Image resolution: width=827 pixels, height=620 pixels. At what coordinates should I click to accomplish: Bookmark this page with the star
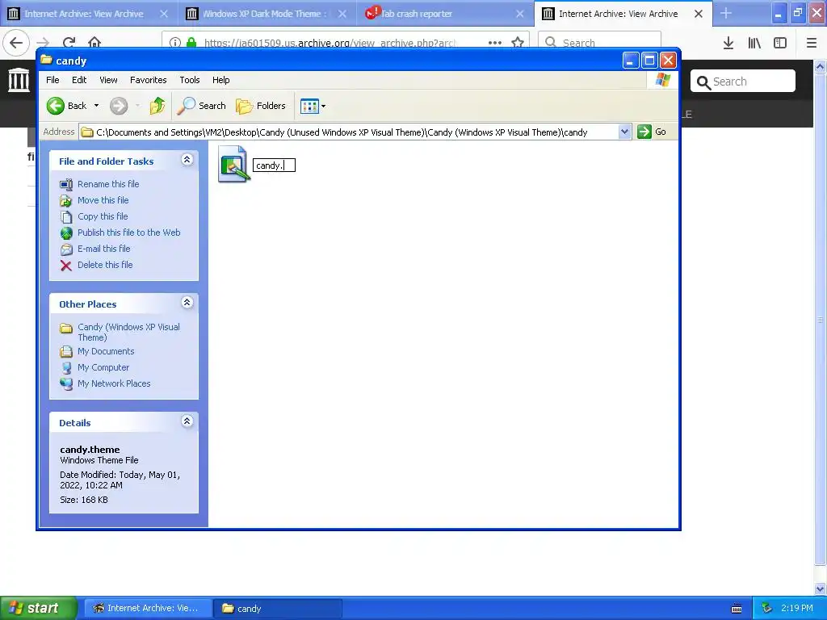tap(518, 43)
